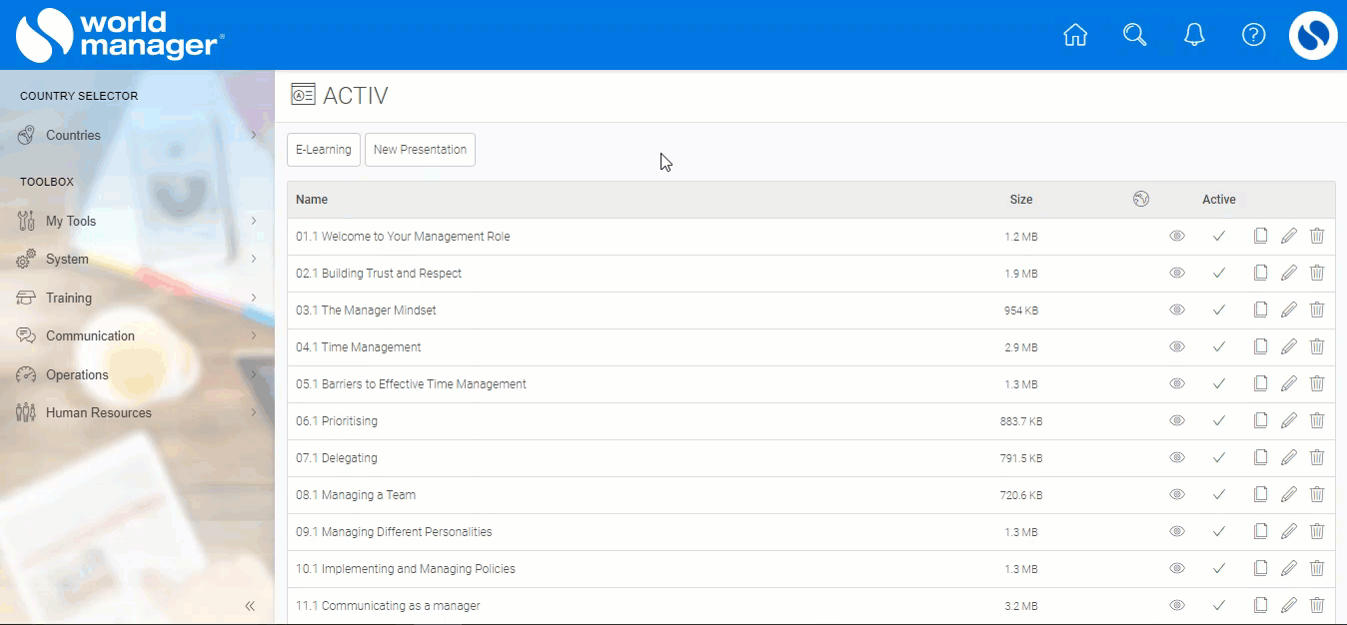The image size is (1347, 625).
Task: Click the E-Learning button
Action: (324, 150)
